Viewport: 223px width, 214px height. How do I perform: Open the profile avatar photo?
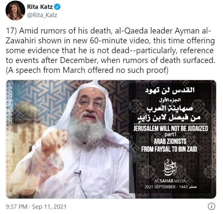[x=15, y=10]
